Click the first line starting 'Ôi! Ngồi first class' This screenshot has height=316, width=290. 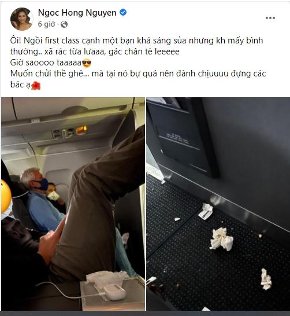(x=136, y=41)
